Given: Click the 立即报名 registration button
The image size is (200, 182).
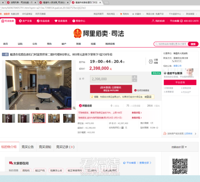Looking at the screenshot, I should [x=111, y=89].
